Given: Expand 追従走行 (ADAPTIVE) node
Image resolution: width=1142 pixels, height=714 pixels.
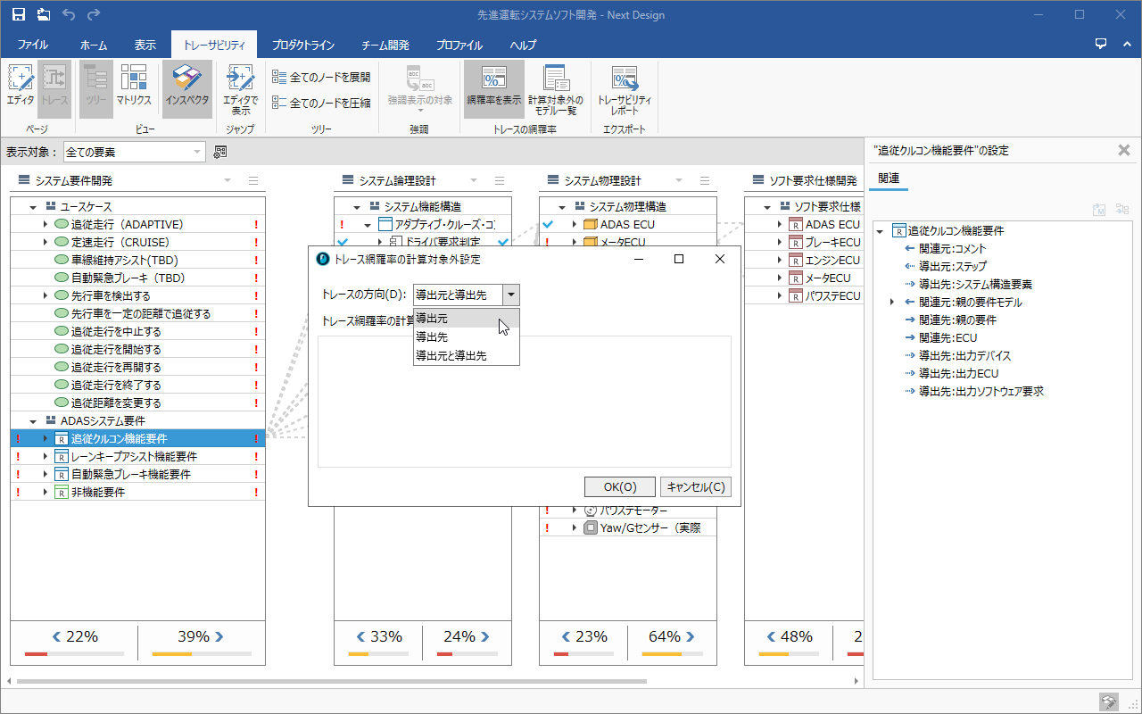Looking at the screenshot, I should pyautogui.click(x=45, y=224).
